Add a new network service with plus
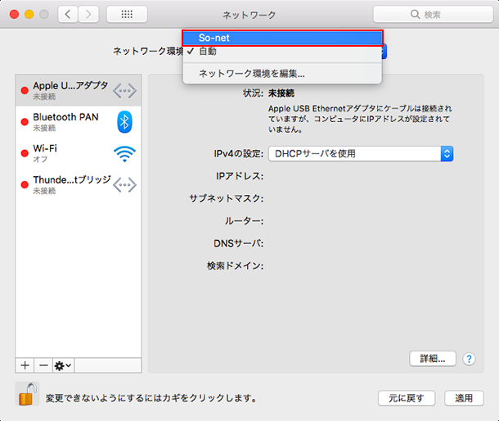 coord(25,364)
